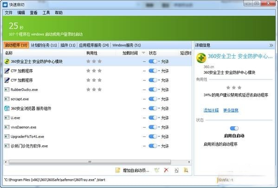This screenshot has width=278, height=188.
Task: Disable RubberDucky.exe startup switch
Action: 153,90
